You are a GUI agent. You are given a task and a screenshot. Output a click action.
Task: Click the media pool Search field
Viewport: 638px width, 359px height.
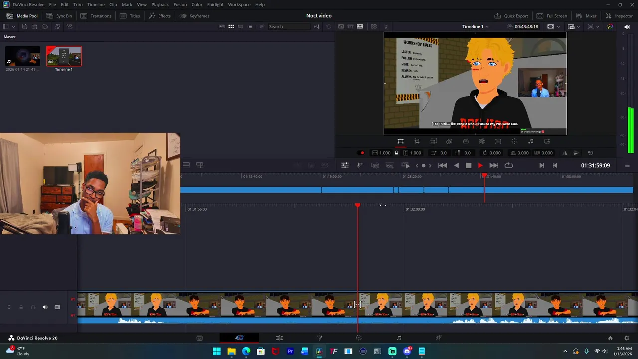[289, 26]
